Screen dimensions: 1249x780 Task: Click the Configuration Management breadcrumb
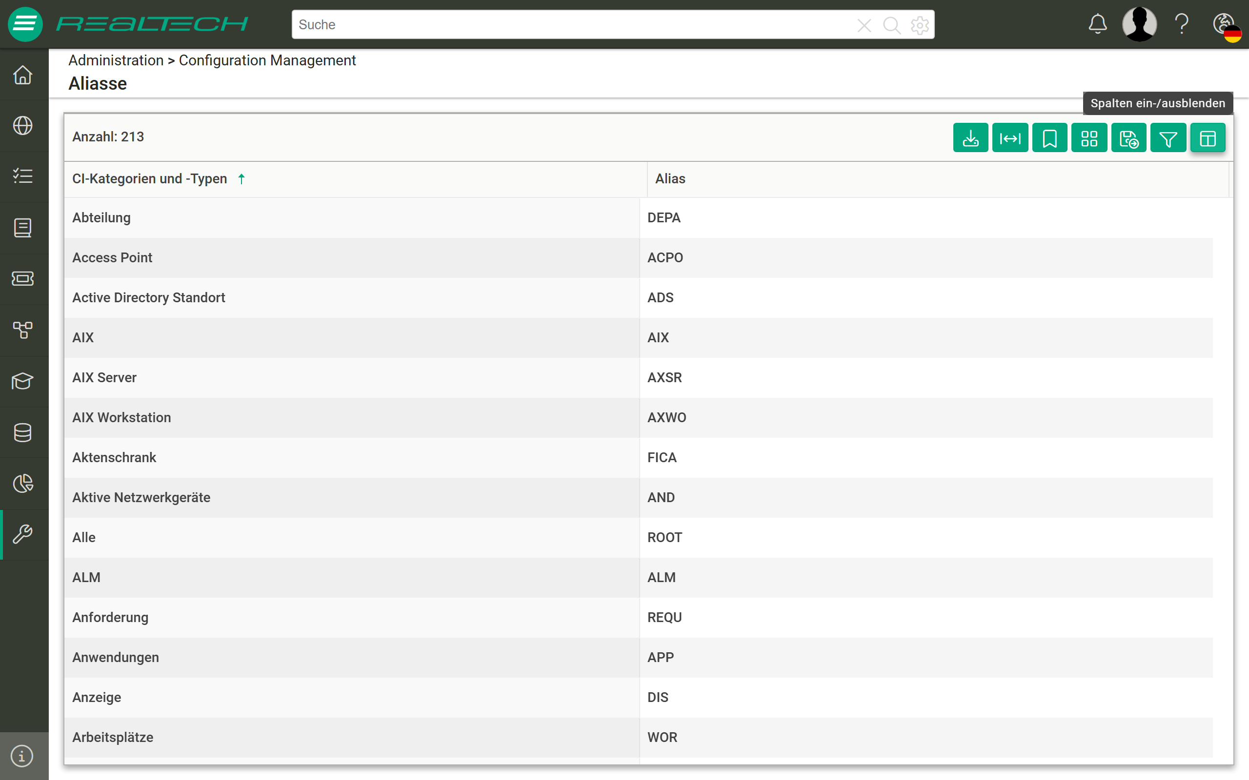(x=267, y=60)
